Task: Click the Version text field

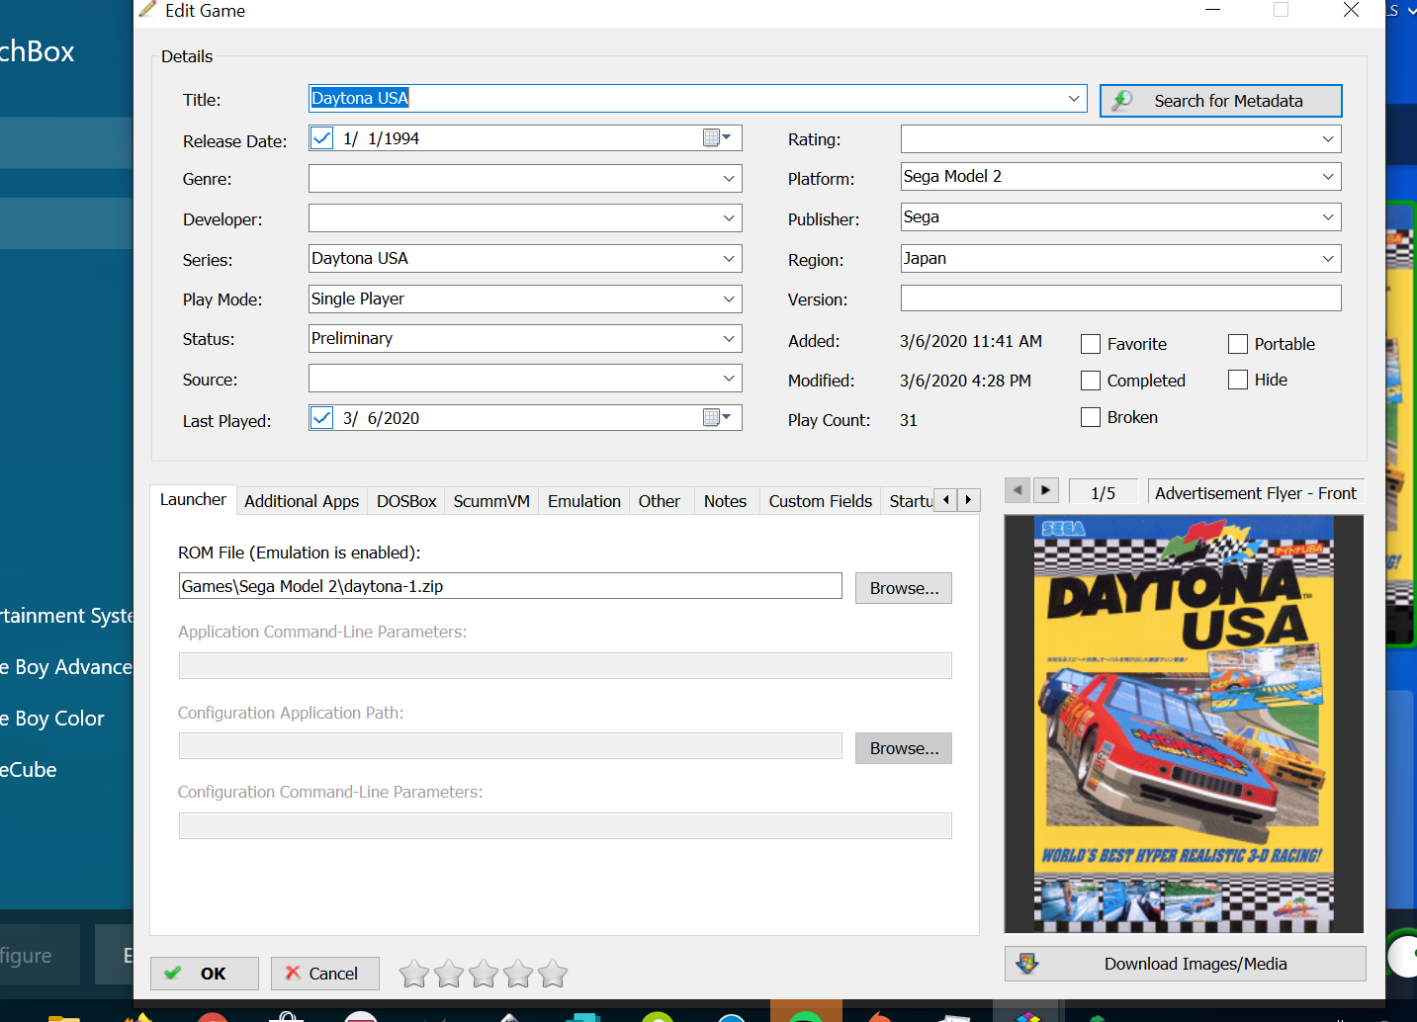Action: coord(1120,298)
